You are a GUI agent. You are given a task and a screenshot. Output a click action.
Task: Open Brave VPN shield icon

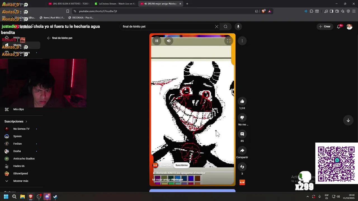pos(348,11)
